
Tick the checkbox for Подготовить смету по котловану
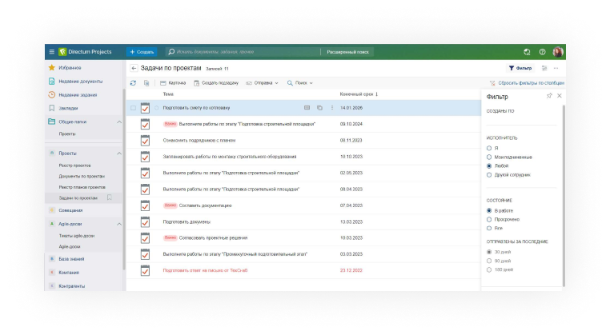coord(133,107)
